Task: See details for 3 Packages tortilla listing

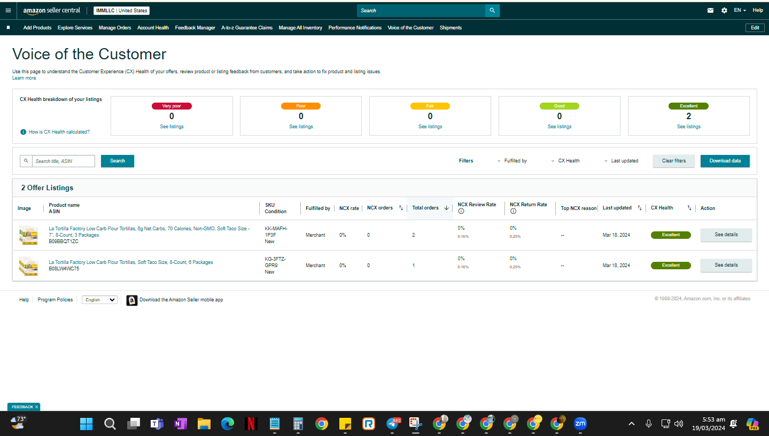Action: [x=726, y=235]
